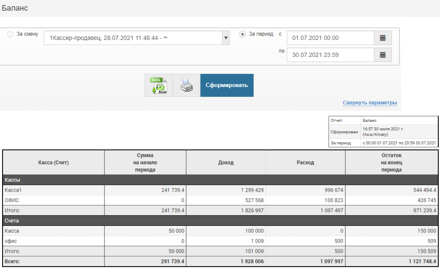Click the 'Сформировать' button
This screenshot has width=440, height=270.
pos(226,85)
